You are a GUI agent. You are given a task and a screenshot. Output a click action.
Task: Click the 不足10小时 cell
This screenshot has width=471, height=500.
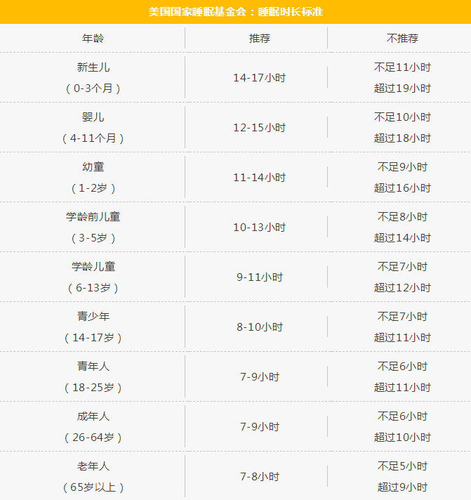coord(402,117)
